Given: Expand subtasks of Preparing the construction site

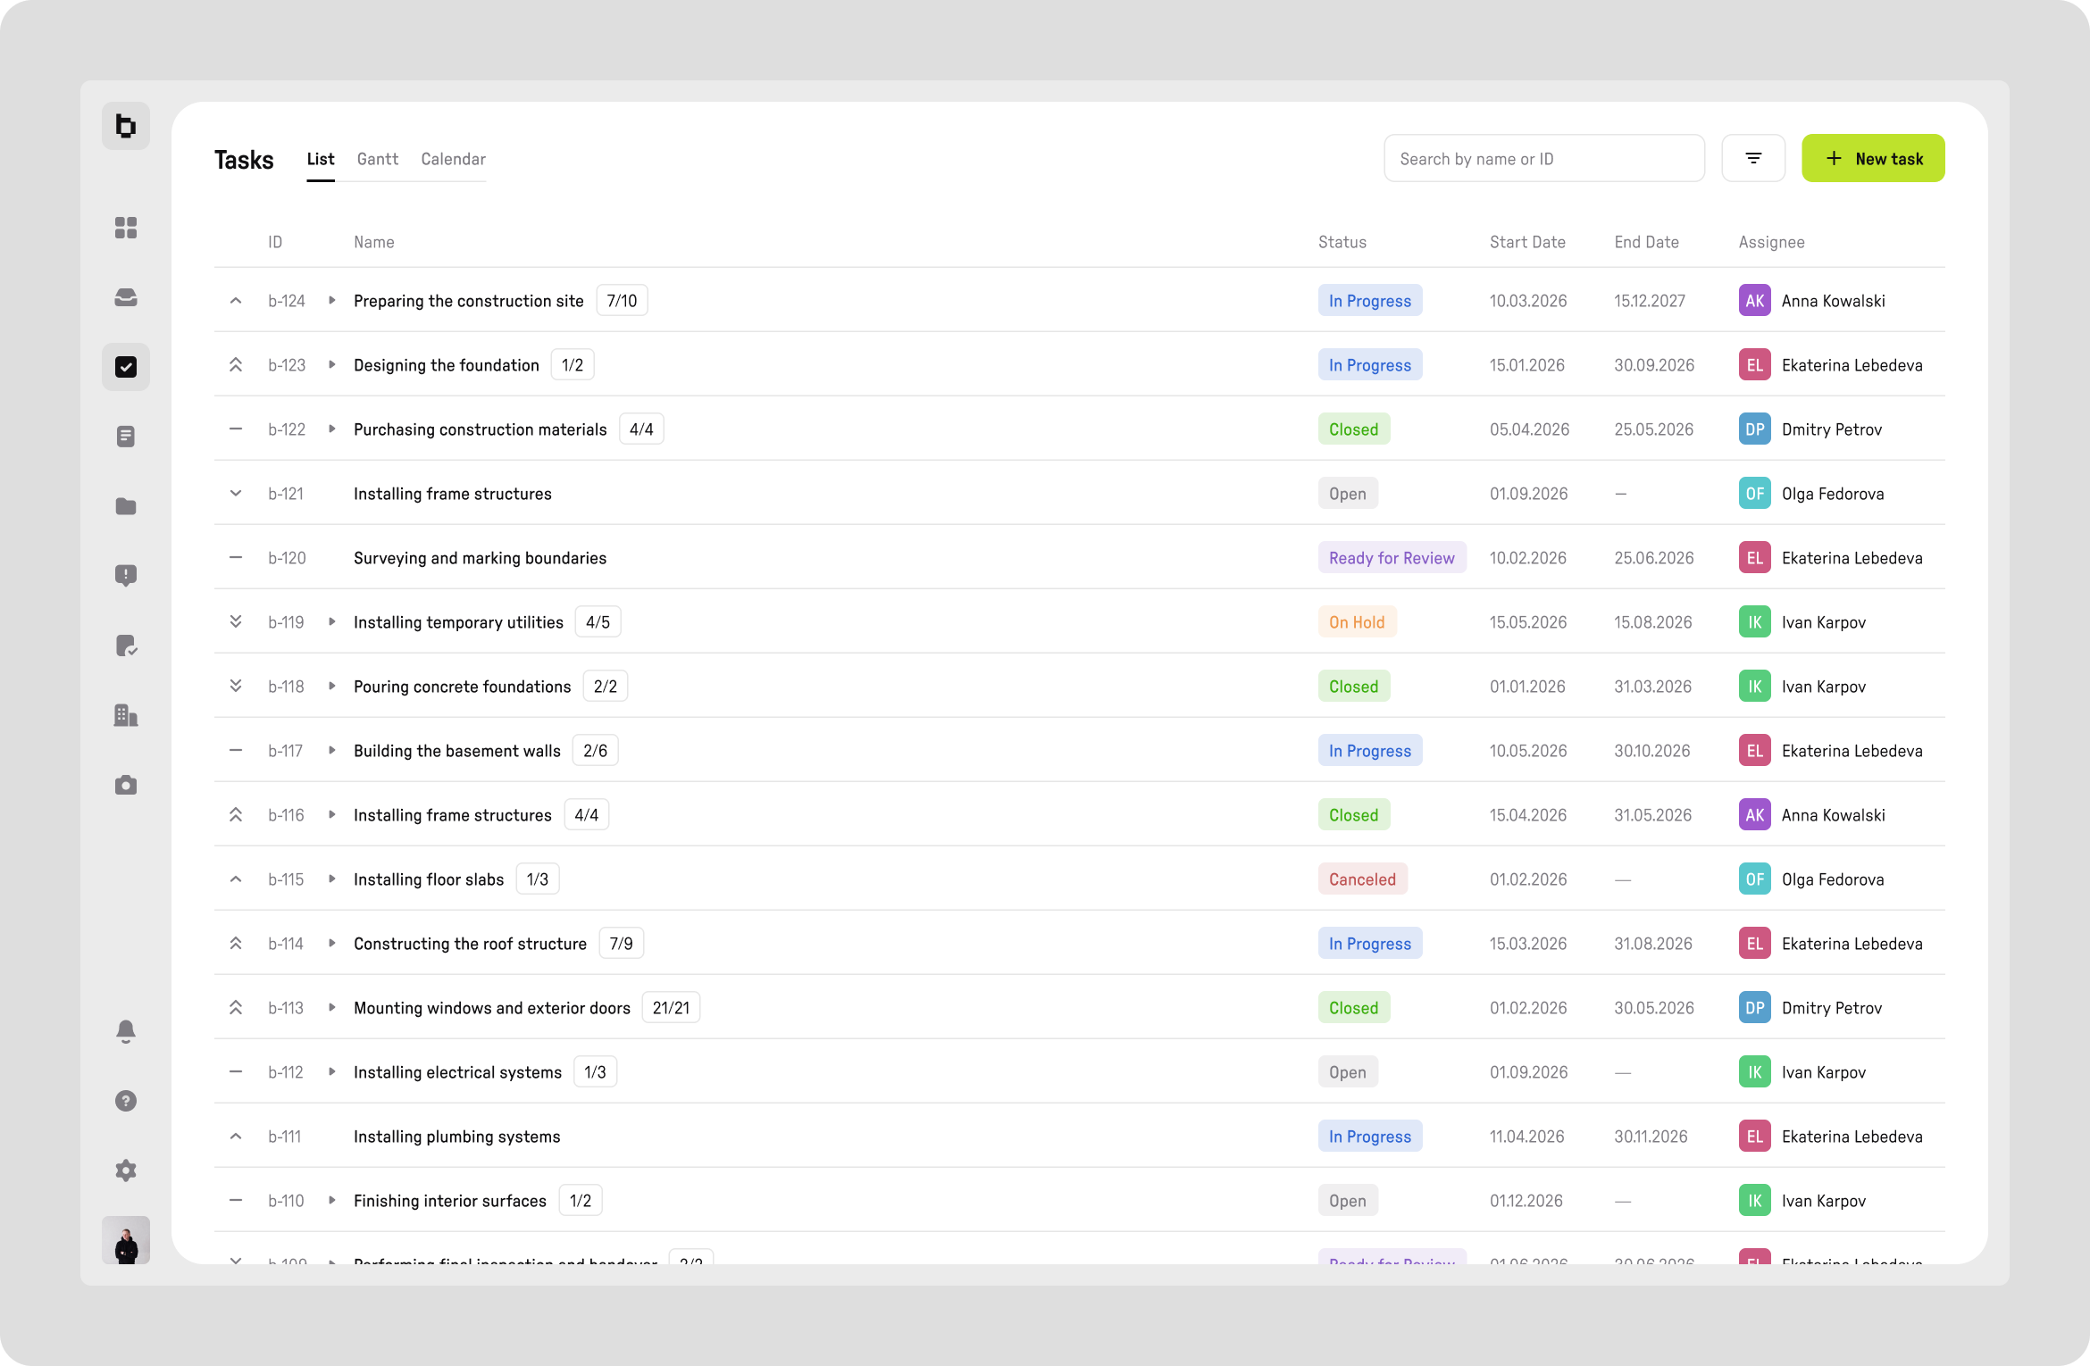Looking at the screenshot, I should [332, 301].
